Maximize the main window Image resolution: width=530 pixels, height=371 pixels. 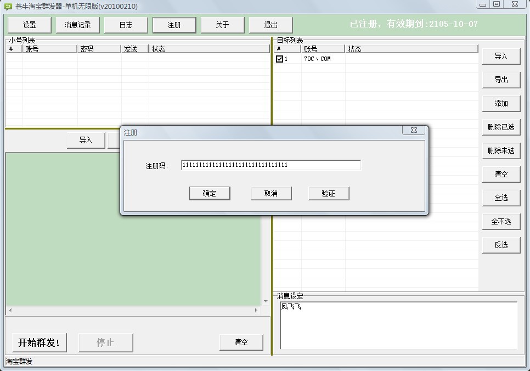coord(497,4)
